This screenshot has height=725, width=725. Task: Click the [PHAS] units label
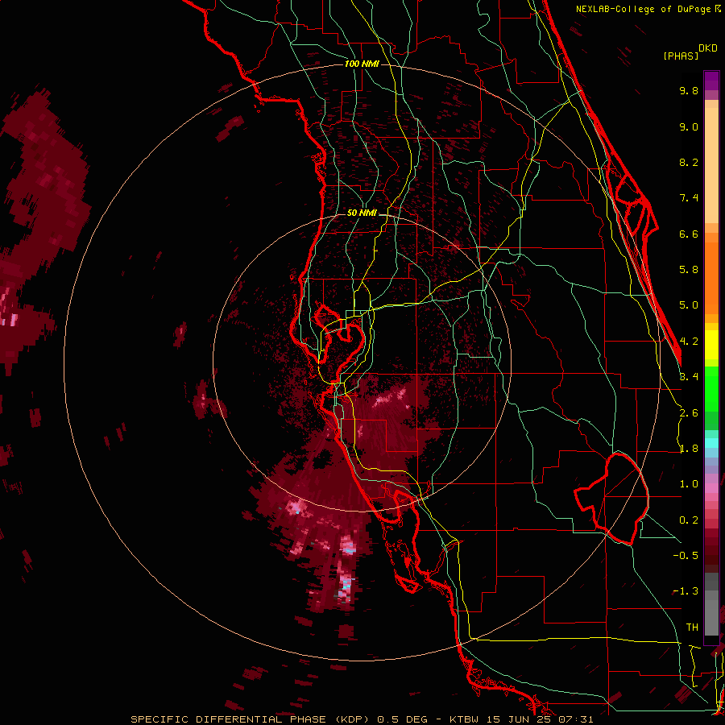coord(681,56)
